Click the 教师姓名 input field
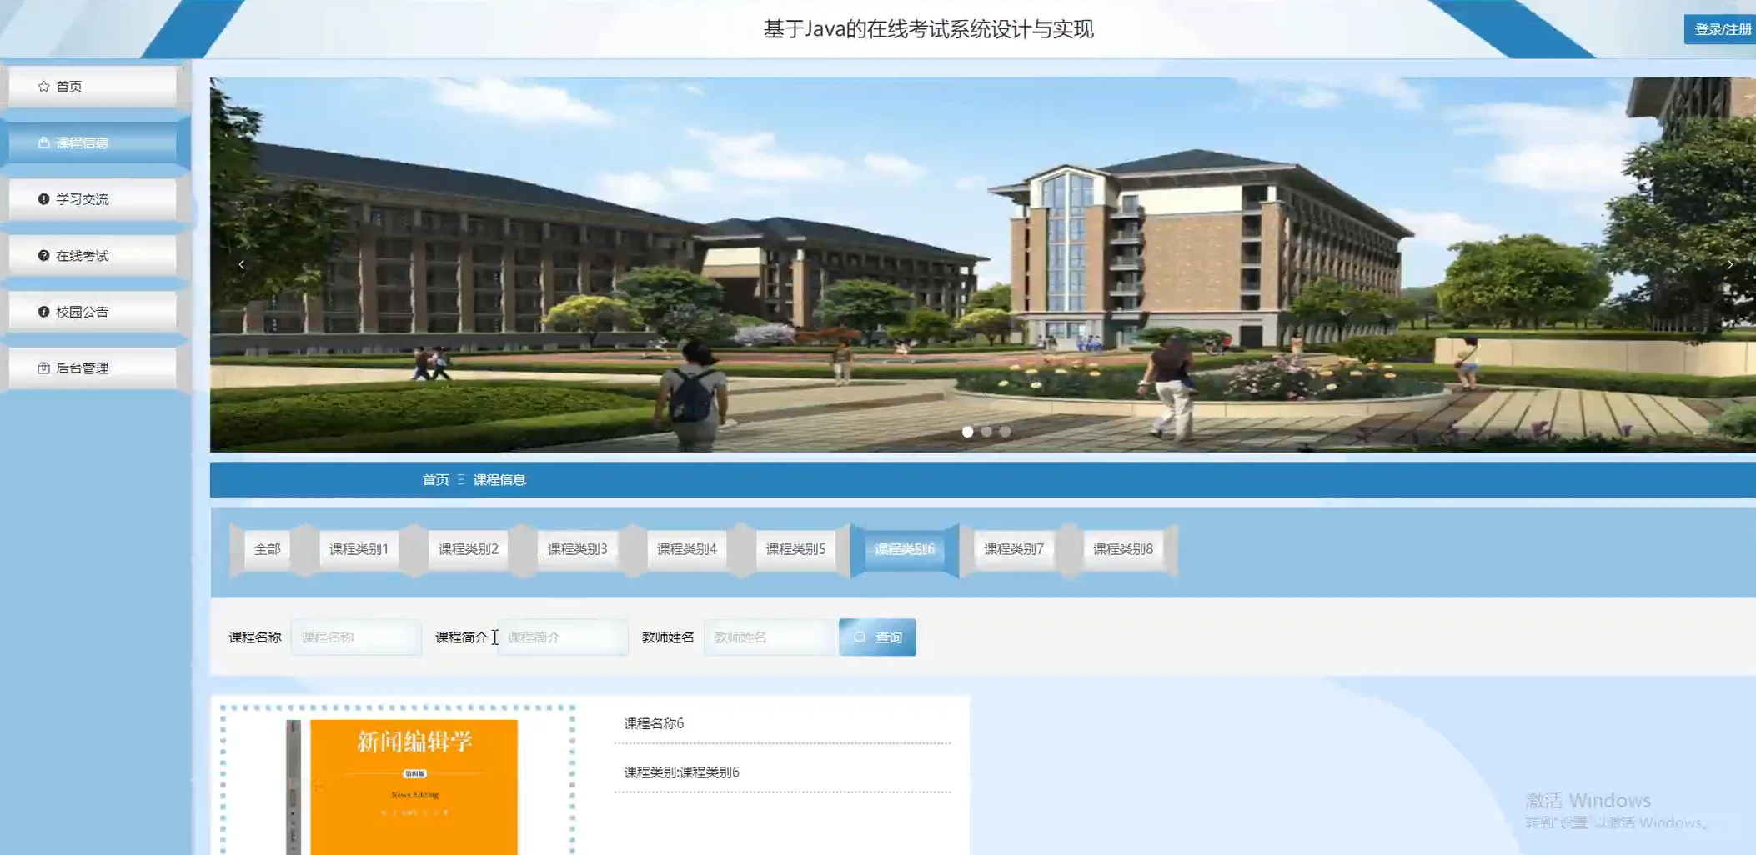1756x855 pixels. (x=767, y=636)
